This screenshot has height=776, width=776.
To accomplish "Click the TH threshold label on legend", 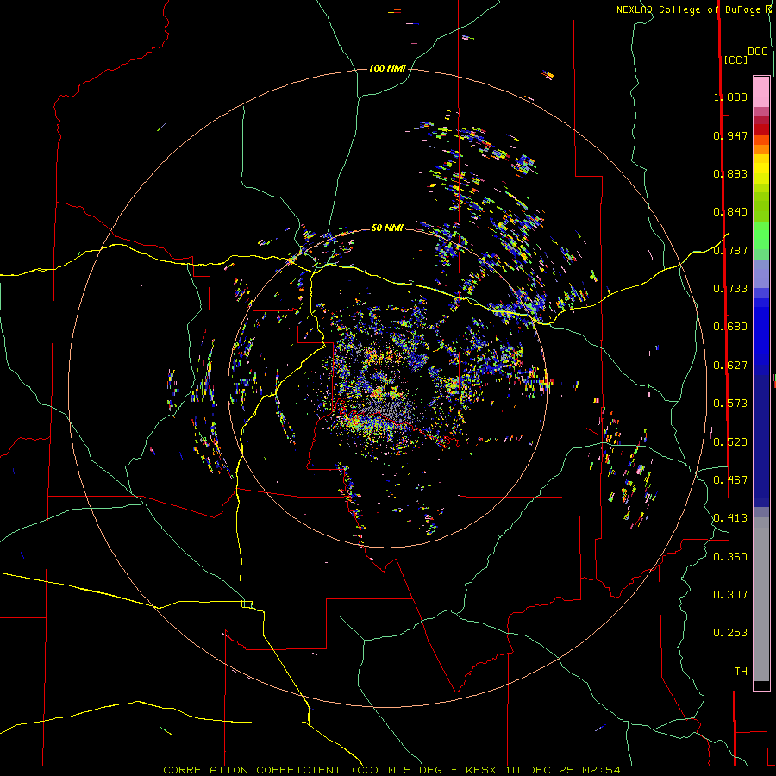I will [741, 672].
